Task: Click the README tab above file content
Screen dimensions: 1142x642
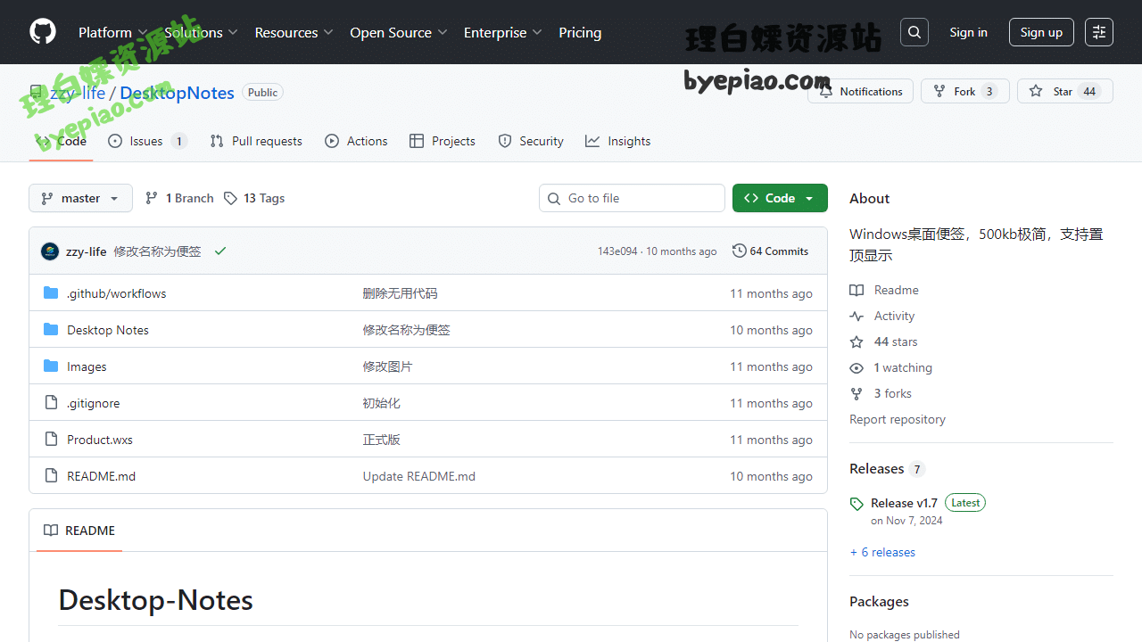Action: (79, 531)
